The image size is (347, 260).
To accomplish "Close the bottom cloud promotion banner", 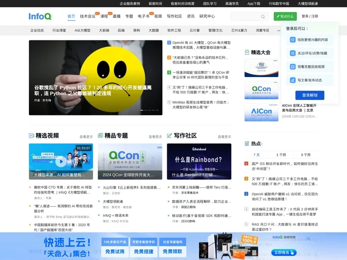I will pyautogui.click(x=308, y=238).
